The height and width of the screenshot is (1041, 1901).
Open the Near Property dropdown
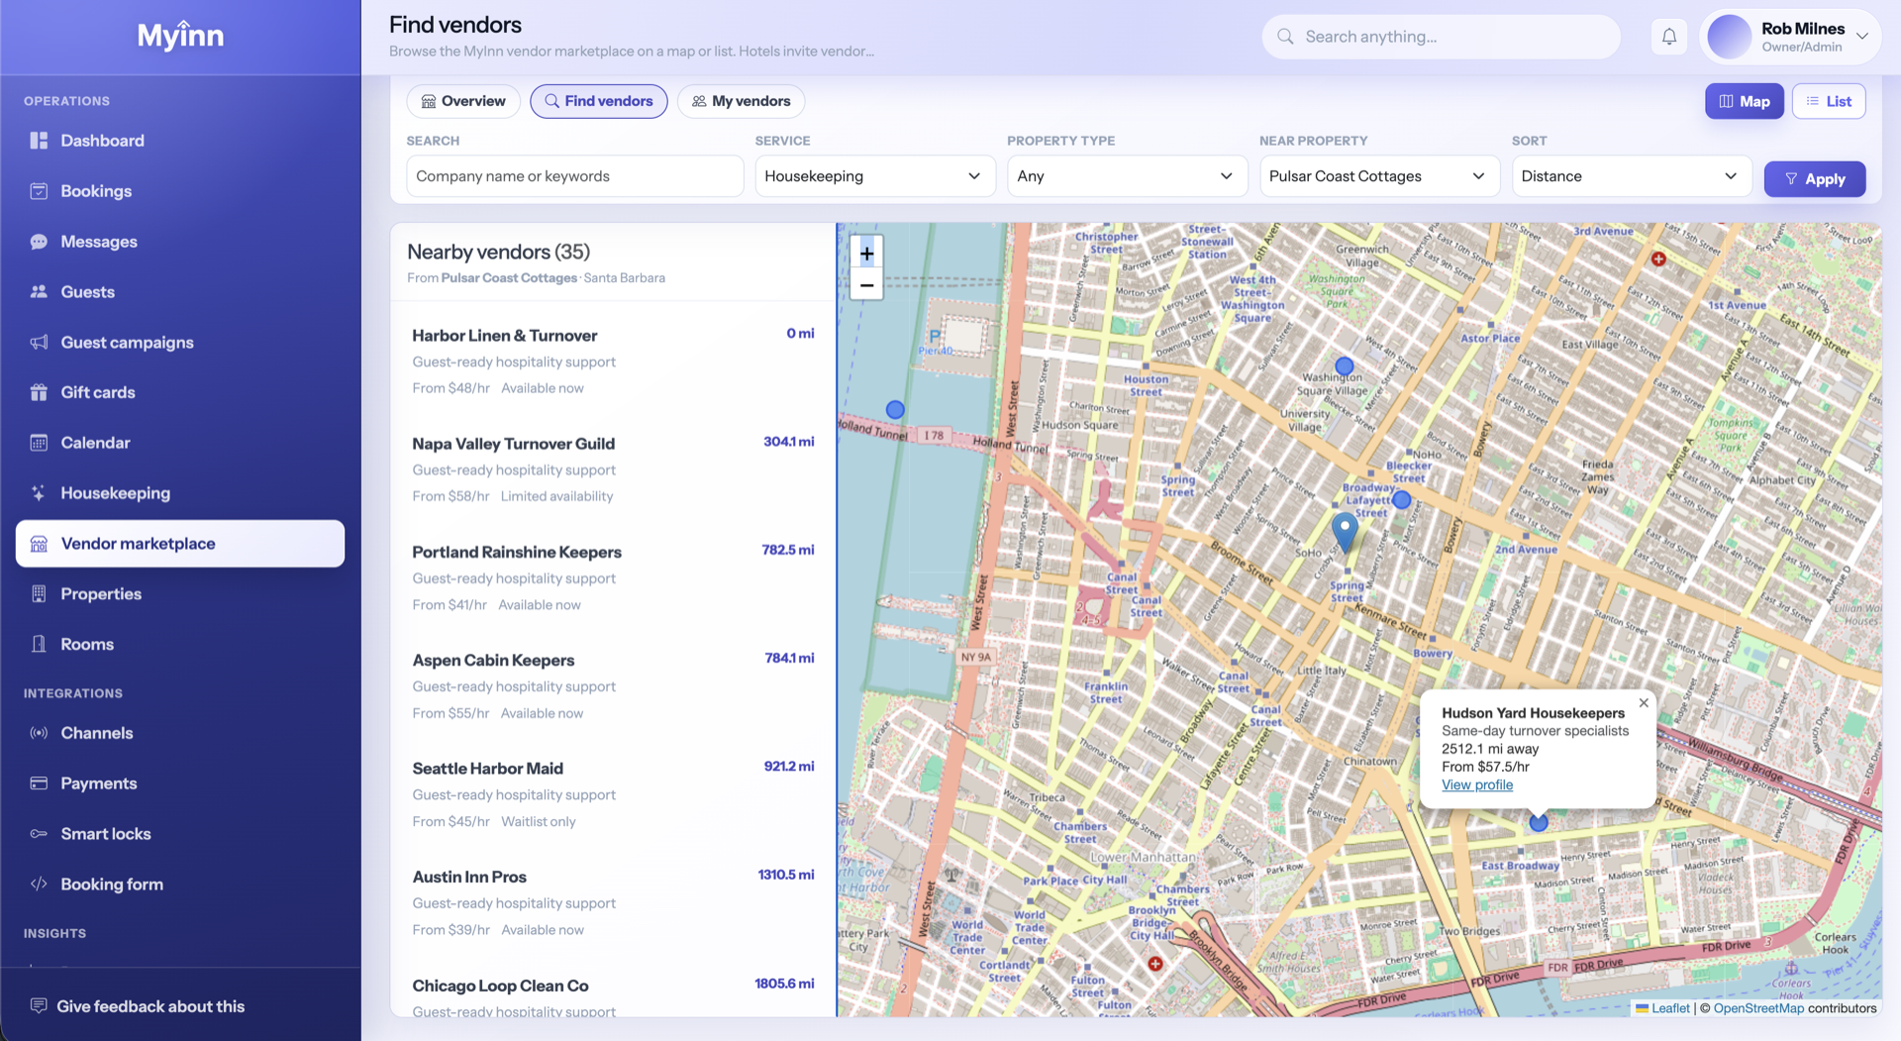(1379, 176)
